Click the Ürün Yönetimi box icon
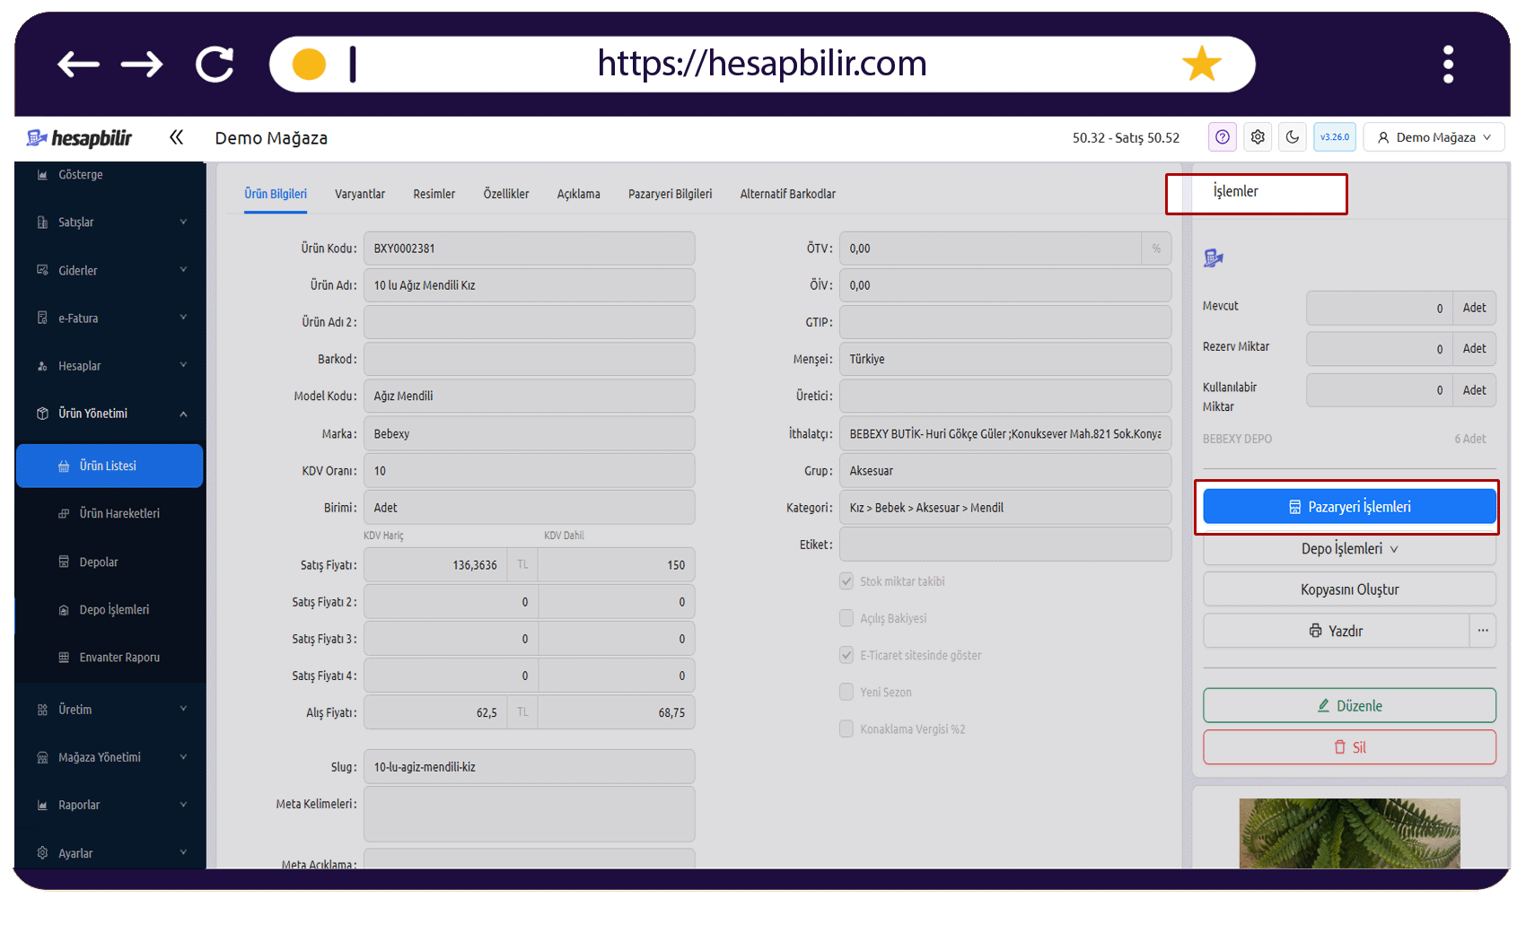Image resolution: width=1526 pixels, height=942 pixels. point(42,414)
